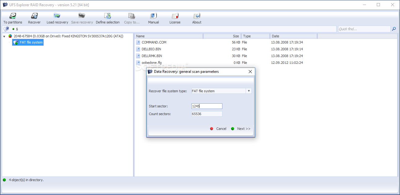Sort by Type column header
400x195 pixels.
256,36
